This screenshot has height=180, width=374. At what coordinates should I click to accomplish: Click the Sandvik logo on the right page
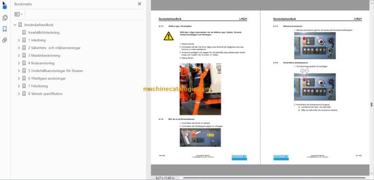point(281,157)
